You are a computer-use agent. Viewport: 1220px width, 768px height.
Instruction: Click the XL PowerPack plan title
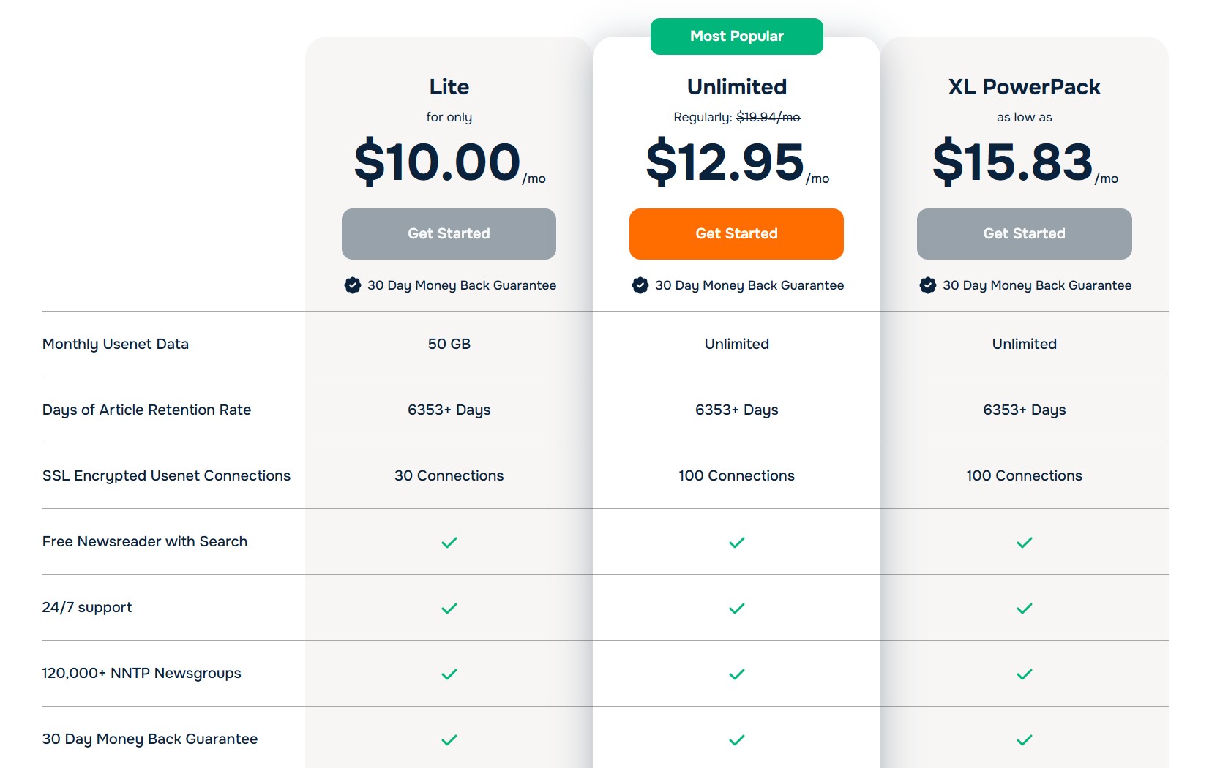click(1024, 87)
